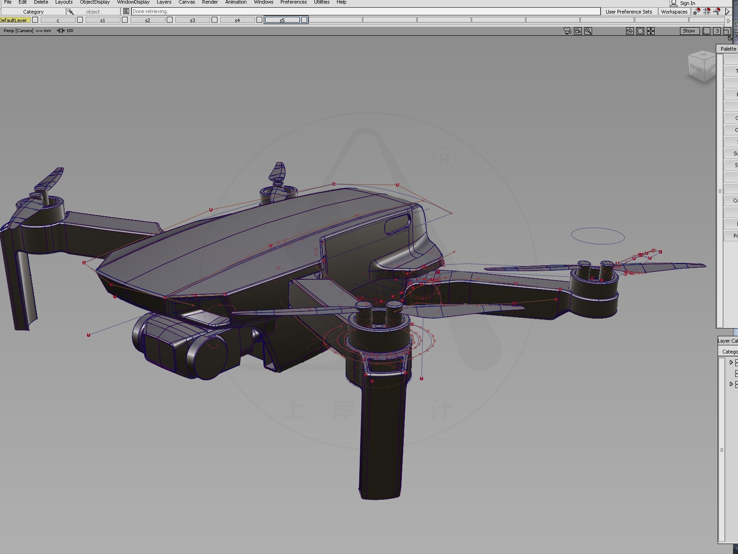Screen dimensions: 738x554
Task: Open the ObjectDisplay menu
Action: tap(94, 2)
